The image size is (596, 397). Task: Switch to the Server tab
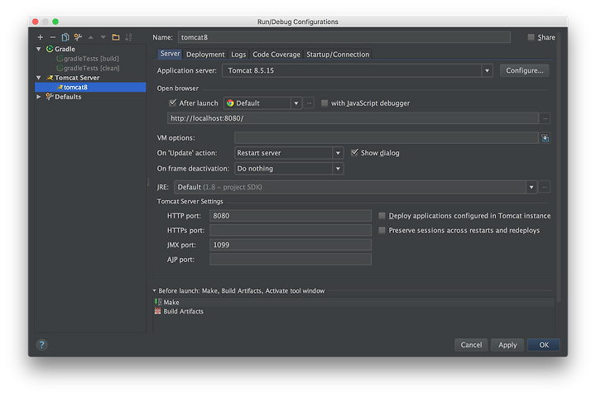(x=170, y=54)
